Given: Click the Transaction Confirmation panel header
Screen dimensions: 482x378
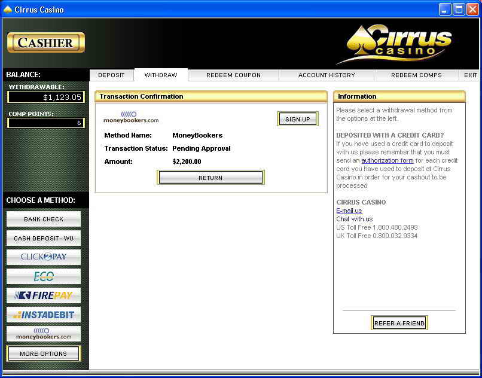Looking at the screenshot, I should click(211, 96).
